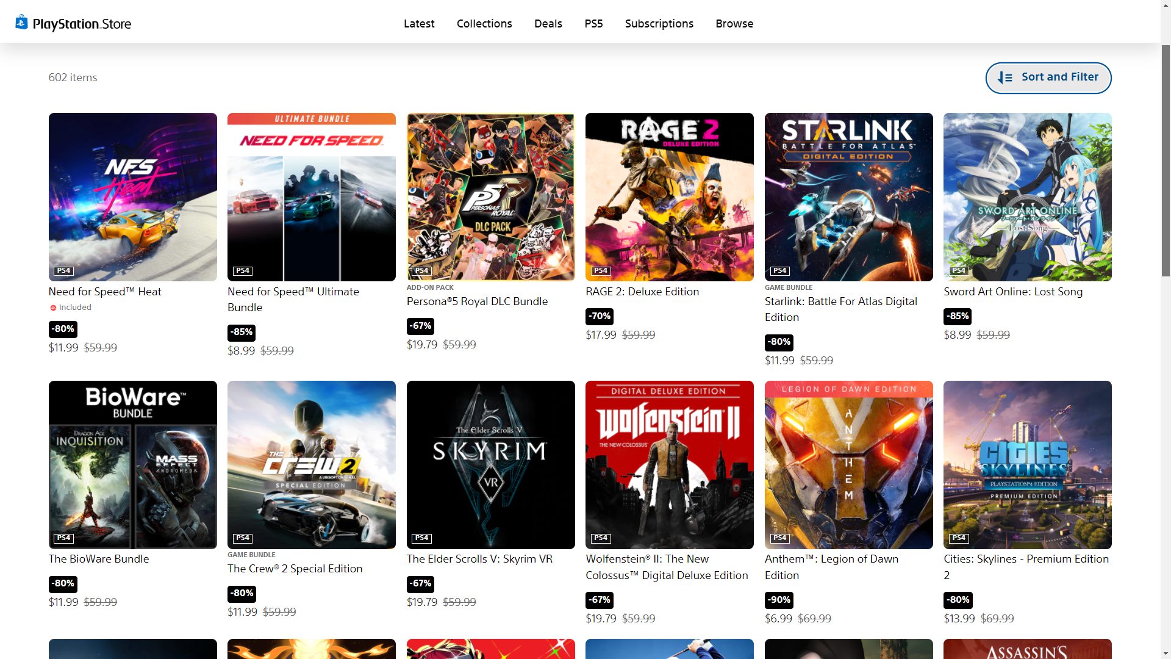Click -90% discount badge for Anthem
Image resolution: width=1171 pixels, height=659 pixels.
(x=779, y=600)
